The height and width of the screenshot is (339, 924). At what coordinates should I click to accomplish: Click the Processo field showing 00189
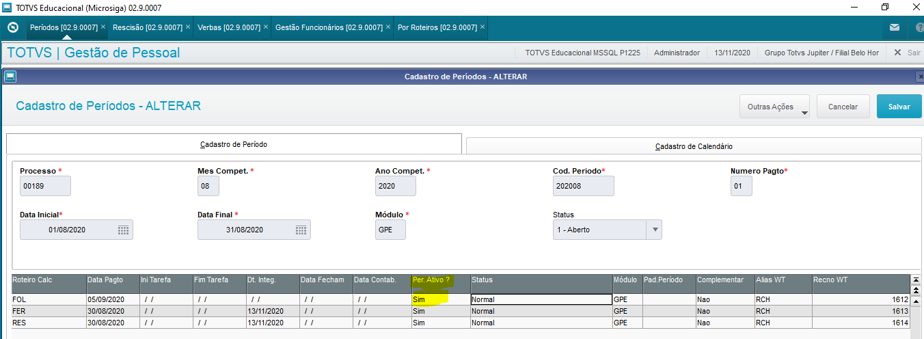tap(45, 186)
